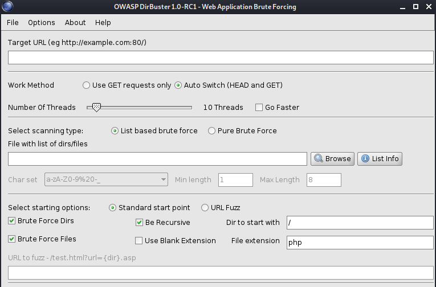Maximize the DirBuster window

coord(415,7)
